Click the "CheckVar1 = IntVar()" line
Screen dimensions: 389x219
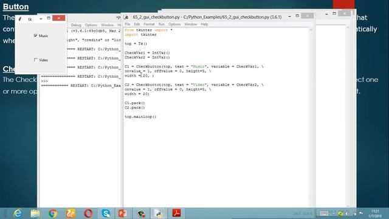coord(147,53)
